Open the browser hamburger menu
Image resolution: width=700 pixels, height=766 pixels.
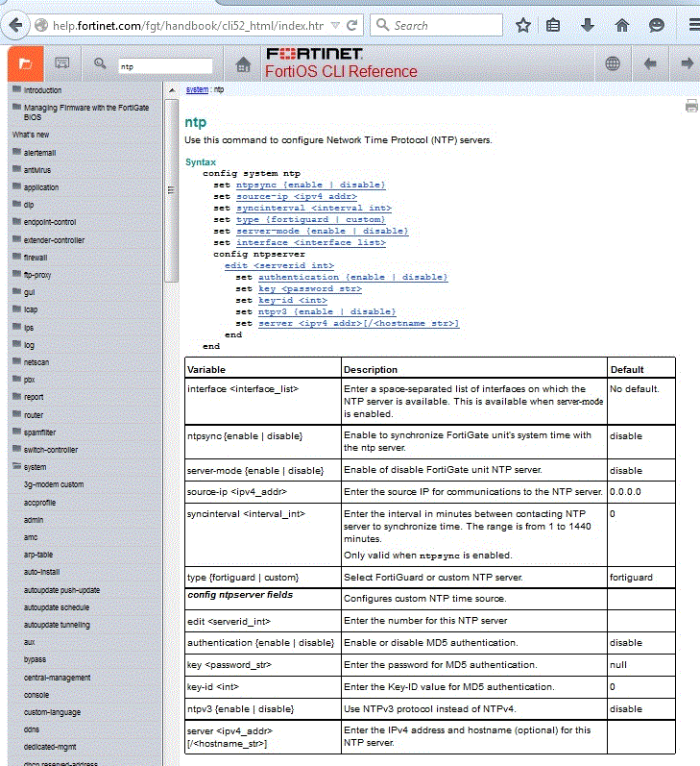click(x=694, y=24)
